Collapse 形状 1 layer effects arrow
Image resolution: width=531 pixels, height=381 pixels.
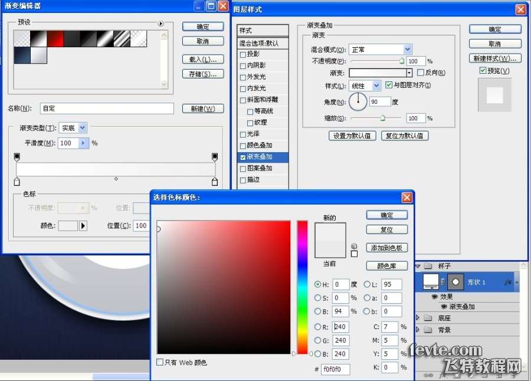click(x=516, y=282)
